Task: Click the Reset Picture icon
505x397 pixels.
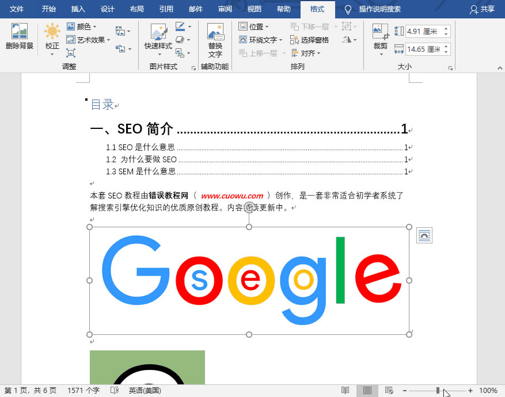Action: click(x=120, y=49)
